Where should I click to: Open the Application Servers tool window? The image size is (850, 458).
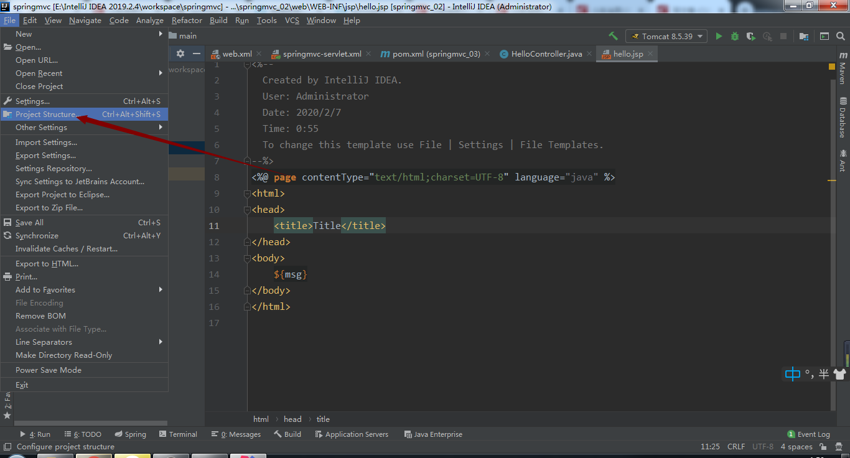pyautogui.click(x=350, y=434)
